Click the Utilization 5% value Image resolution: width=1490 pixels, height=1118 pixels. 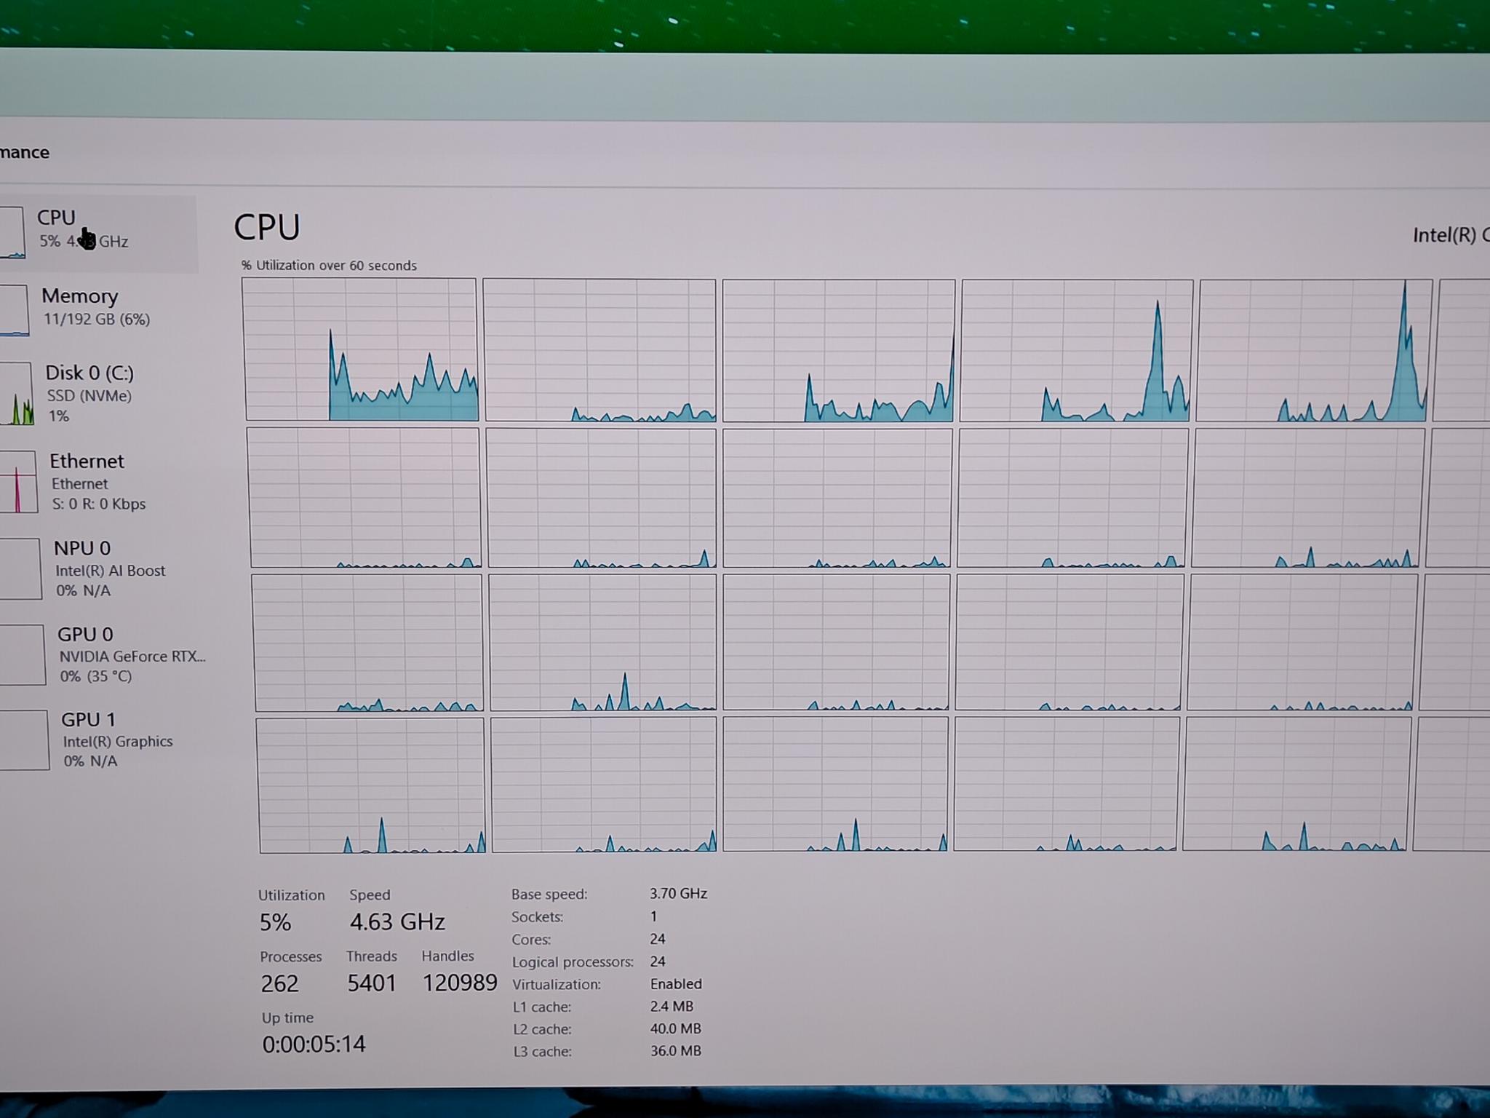click(x=275, y=922)
